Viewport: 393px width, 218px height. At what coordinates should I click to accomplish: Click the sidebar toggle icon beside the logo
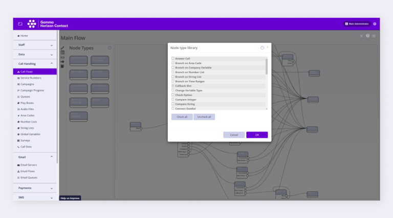[20, 24]
